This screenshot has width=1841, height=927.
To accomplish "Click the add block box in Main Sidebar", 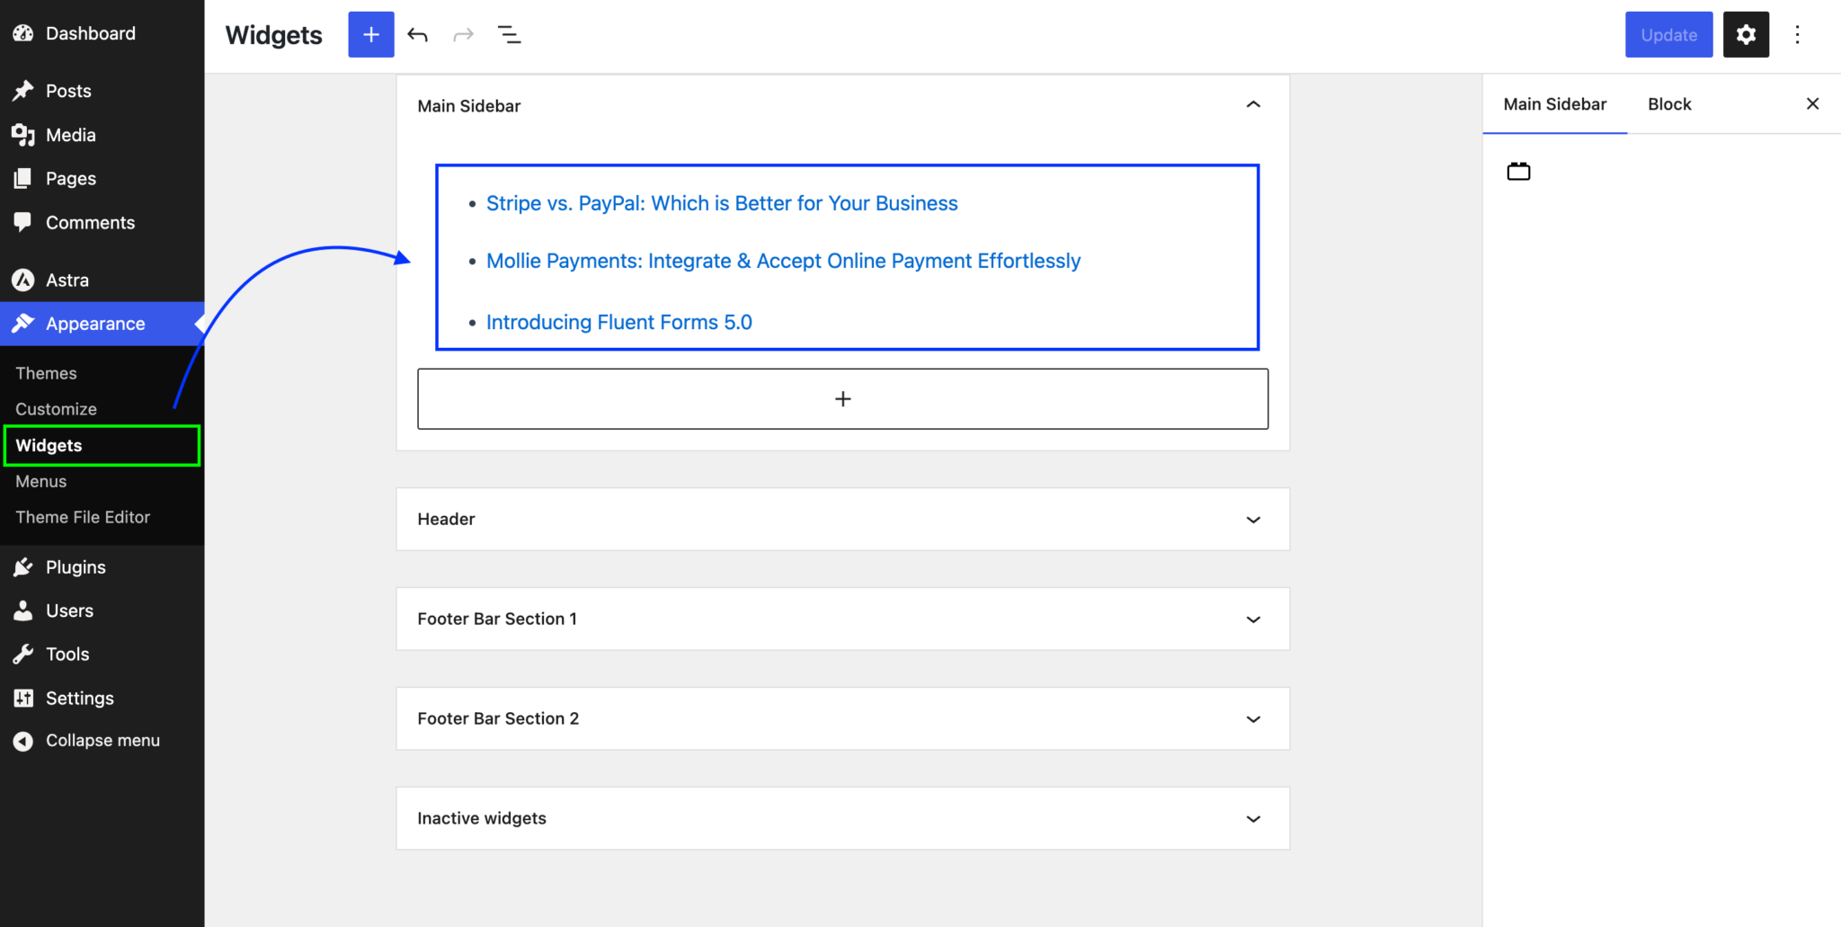I will (842, 399).
